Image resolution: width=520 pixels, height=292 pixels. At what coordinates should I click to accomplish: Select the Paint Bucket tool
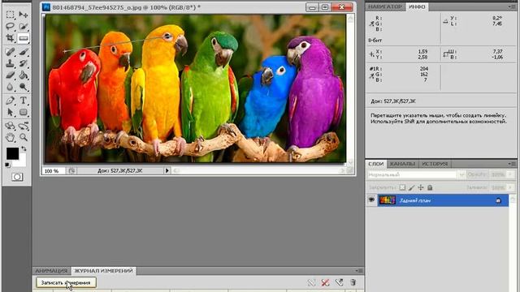tap(24, 75)
